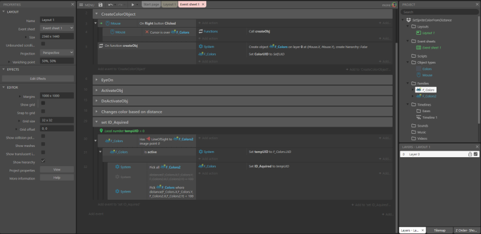Click the colorful account icon beside more
481x234 pixels.
pos(394,5)
